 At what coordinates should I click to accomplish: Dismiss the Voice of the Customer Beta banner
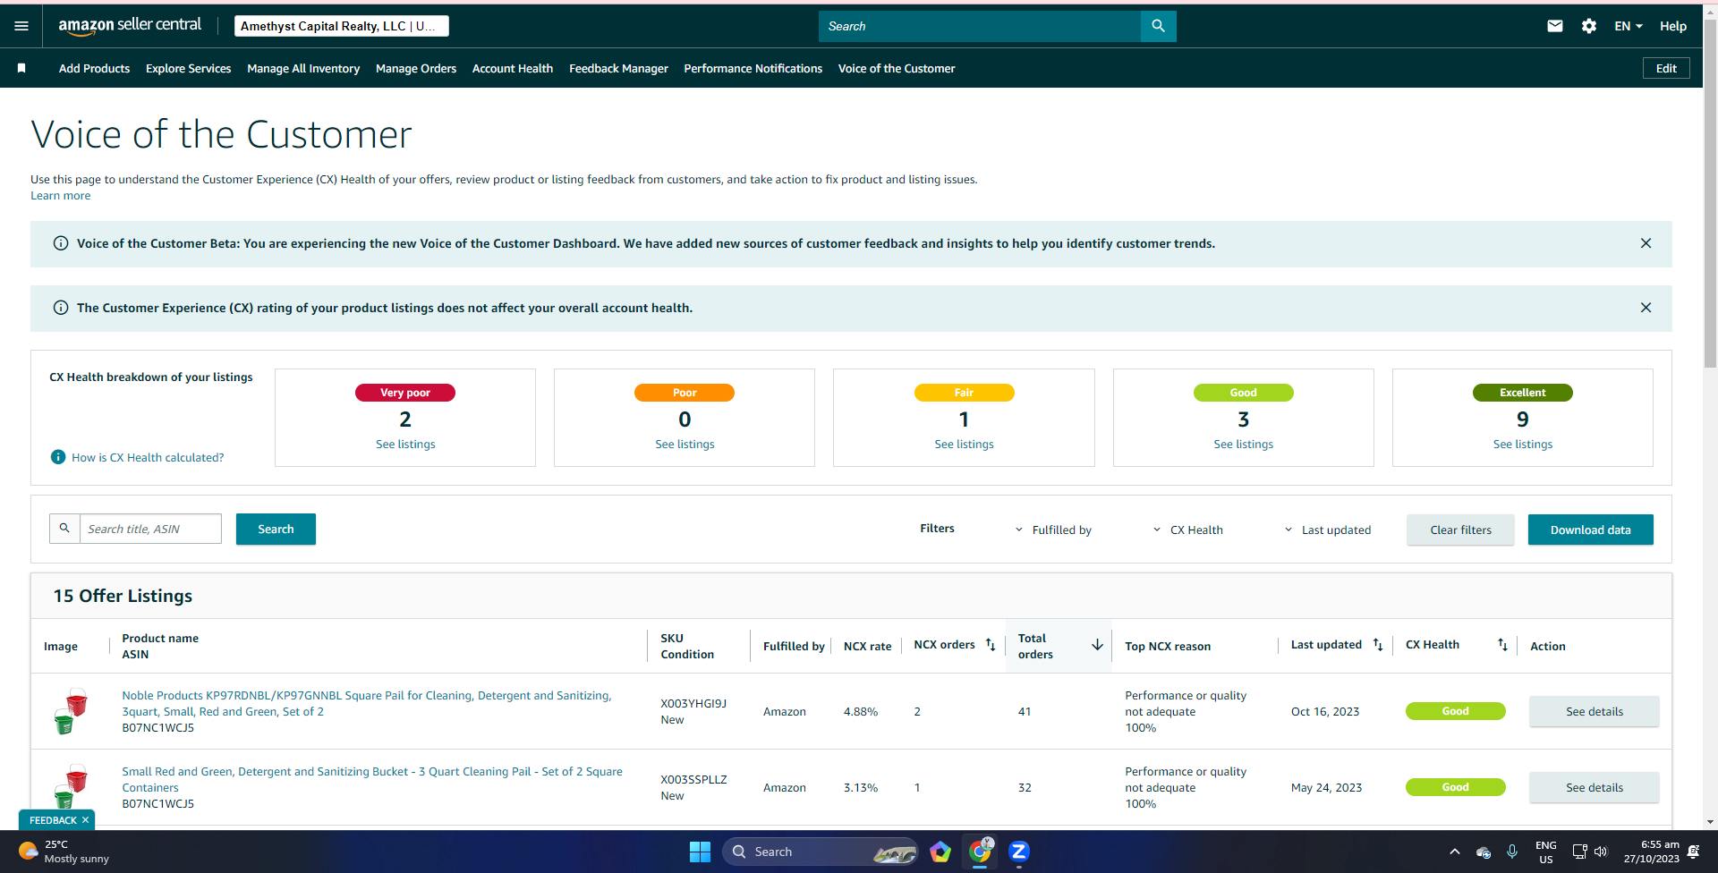(1646, 243)
